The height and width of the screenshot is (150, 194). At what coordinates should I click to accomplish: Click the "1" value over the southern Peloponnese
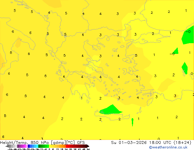click(81, 98)
